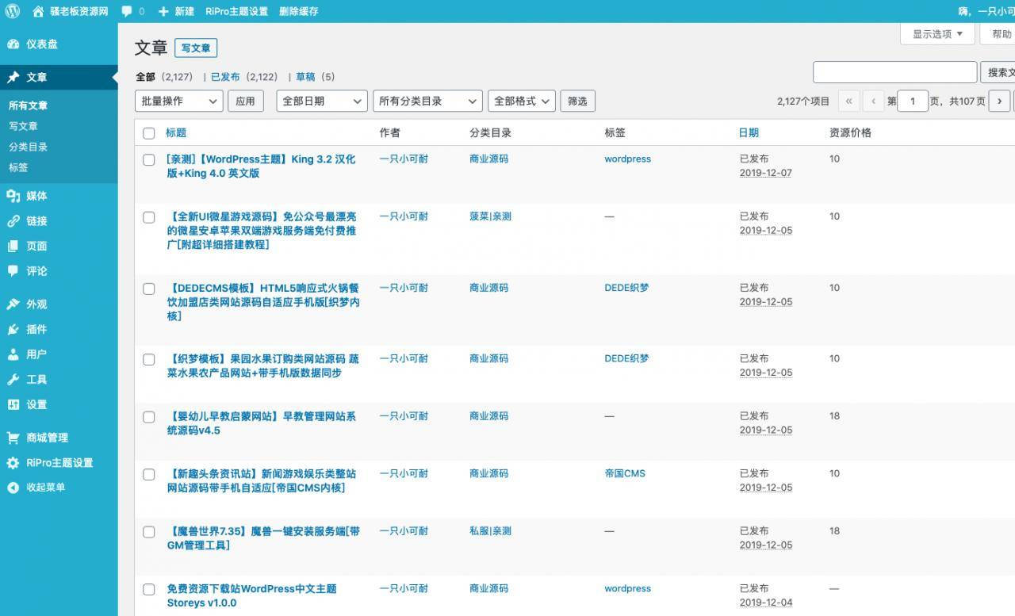Open the 批量操作 bulk actions dropdown
Image resolution: width=1015 pixels, height=616 pixels.
(179, 101)
